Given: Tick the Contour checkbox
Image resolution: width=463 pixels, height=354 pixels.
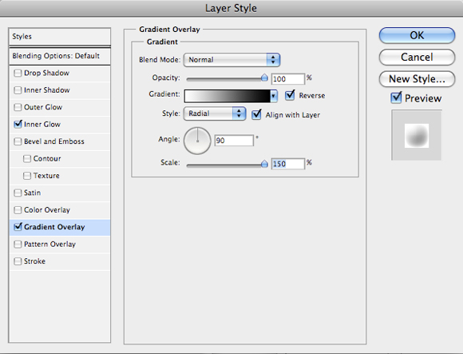Looking at the screenshot, I should pos(27,159).
